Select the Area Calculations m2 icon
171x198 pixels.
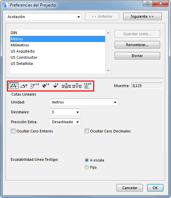pos(87,86)
